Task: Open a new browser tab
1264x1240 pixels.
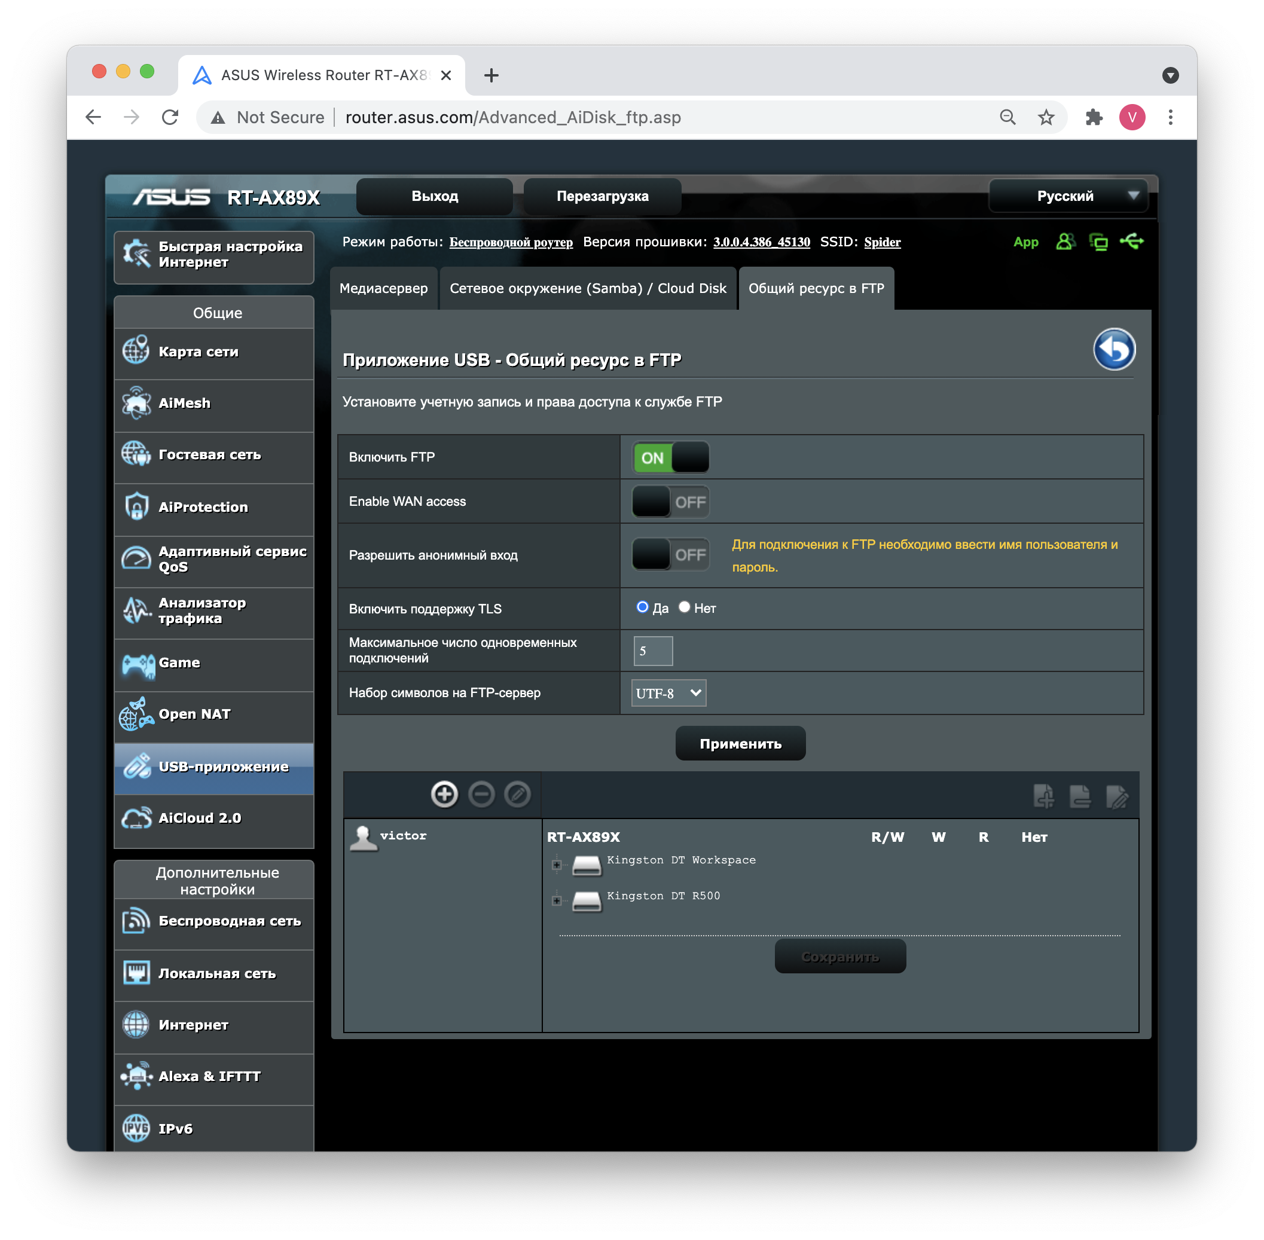Action: point(491,75)
